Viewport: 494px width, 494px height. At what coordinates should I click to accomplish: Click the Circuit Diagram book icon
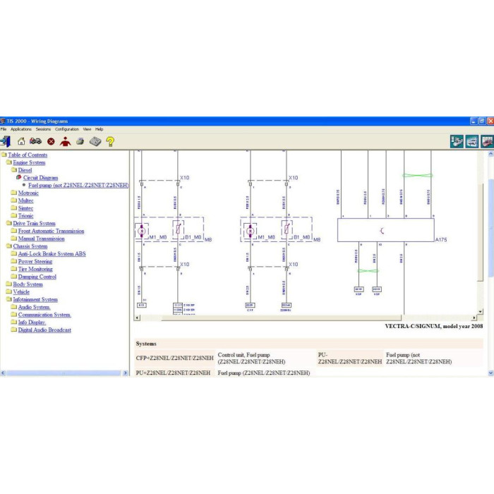pos(18,177)
